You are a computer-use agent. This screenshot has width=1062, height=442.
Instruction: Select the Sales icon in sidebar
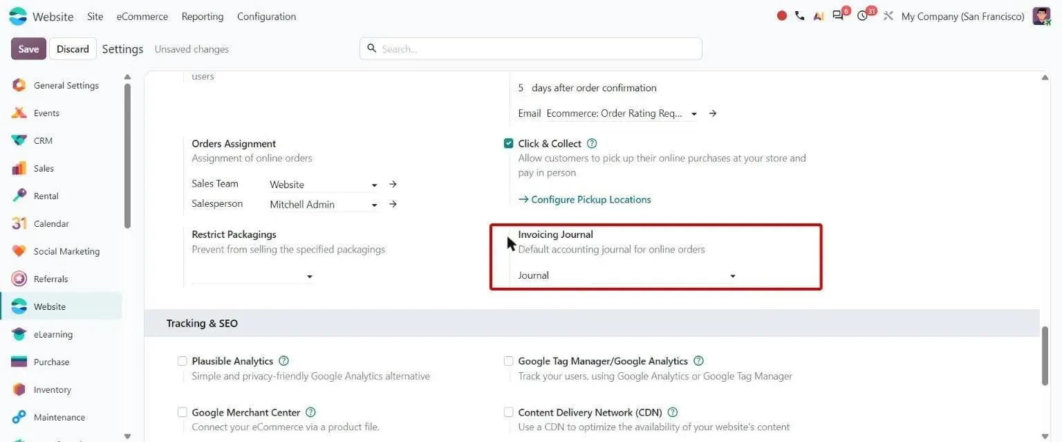(19, 168)
